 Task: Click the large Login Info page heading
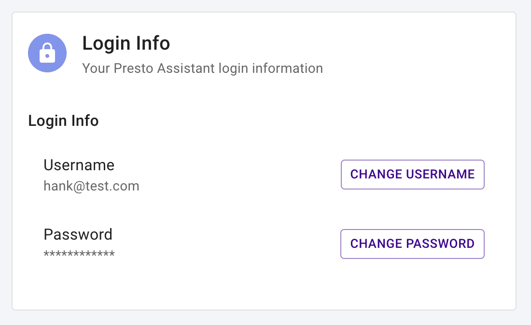126,43
